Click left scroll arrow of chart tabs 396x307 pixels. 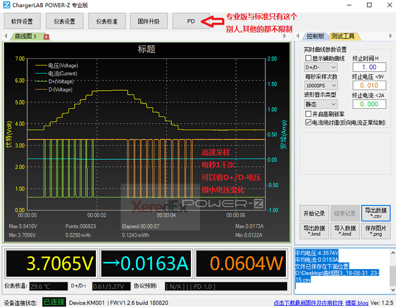(6, 36)
